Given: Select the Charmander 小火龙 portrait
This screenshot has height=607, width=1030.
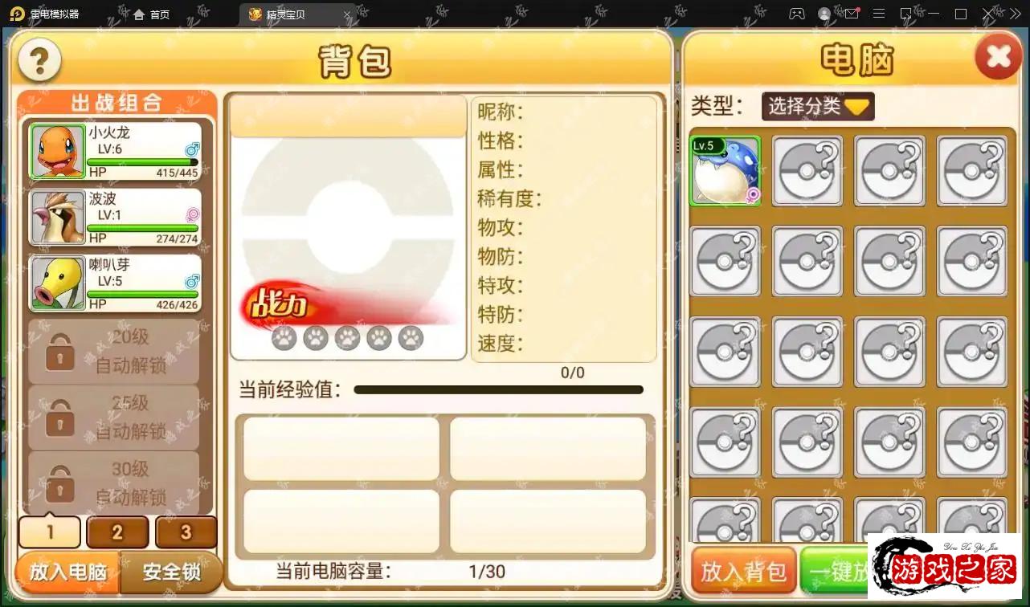Looking at the screenshot, I should [58, 151].
